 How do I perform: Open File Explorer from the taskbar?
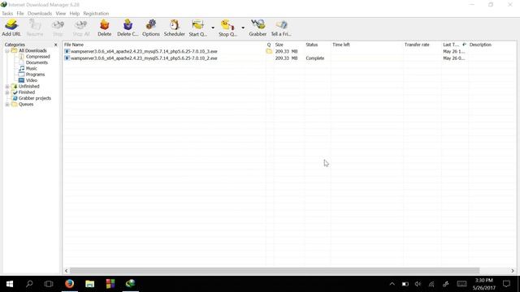(x=90, y=284)
